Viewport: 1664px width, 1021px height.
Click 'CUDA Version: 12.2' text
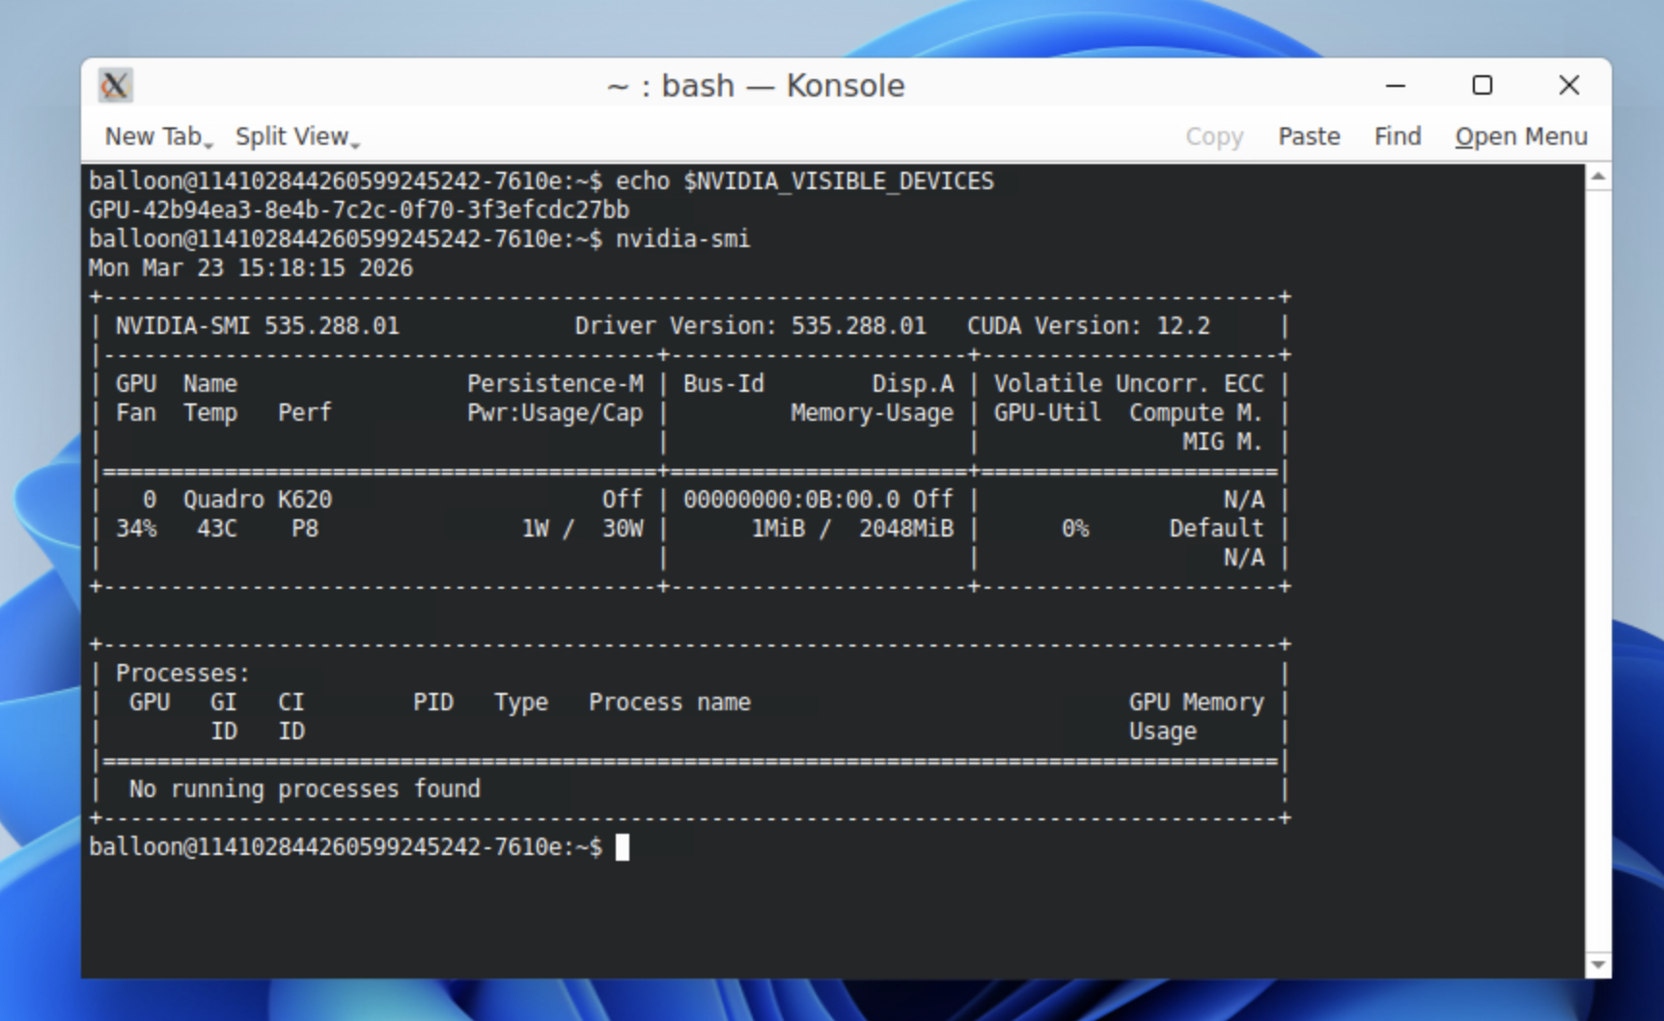(x=1089, y=326)
